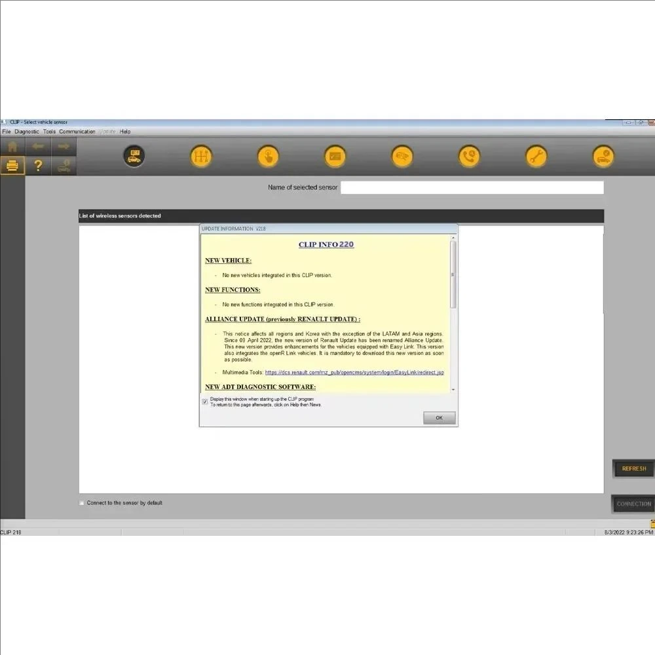Click the wrench repair icon
The image size is (655, 655).
[536, 157]
